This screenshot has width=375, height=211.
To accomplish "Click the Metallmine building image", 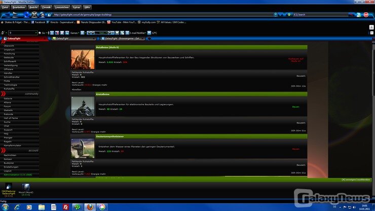I will pyautogui.click(x=83, y=59).
